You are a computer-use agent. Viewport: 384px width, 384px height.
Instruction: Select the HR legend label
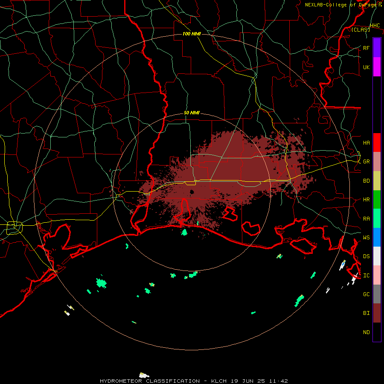[x=366, y=200]
